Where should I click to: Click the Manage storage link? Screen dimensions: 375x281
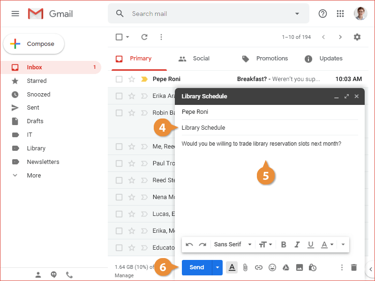tap(124, 275)
